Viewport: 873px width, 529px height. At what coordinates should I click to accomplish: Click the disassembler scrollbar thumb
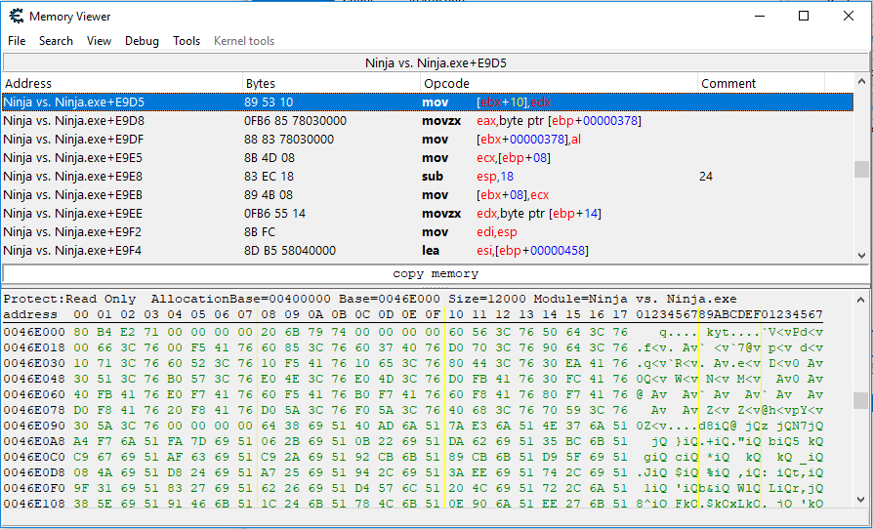coord(861,170)
